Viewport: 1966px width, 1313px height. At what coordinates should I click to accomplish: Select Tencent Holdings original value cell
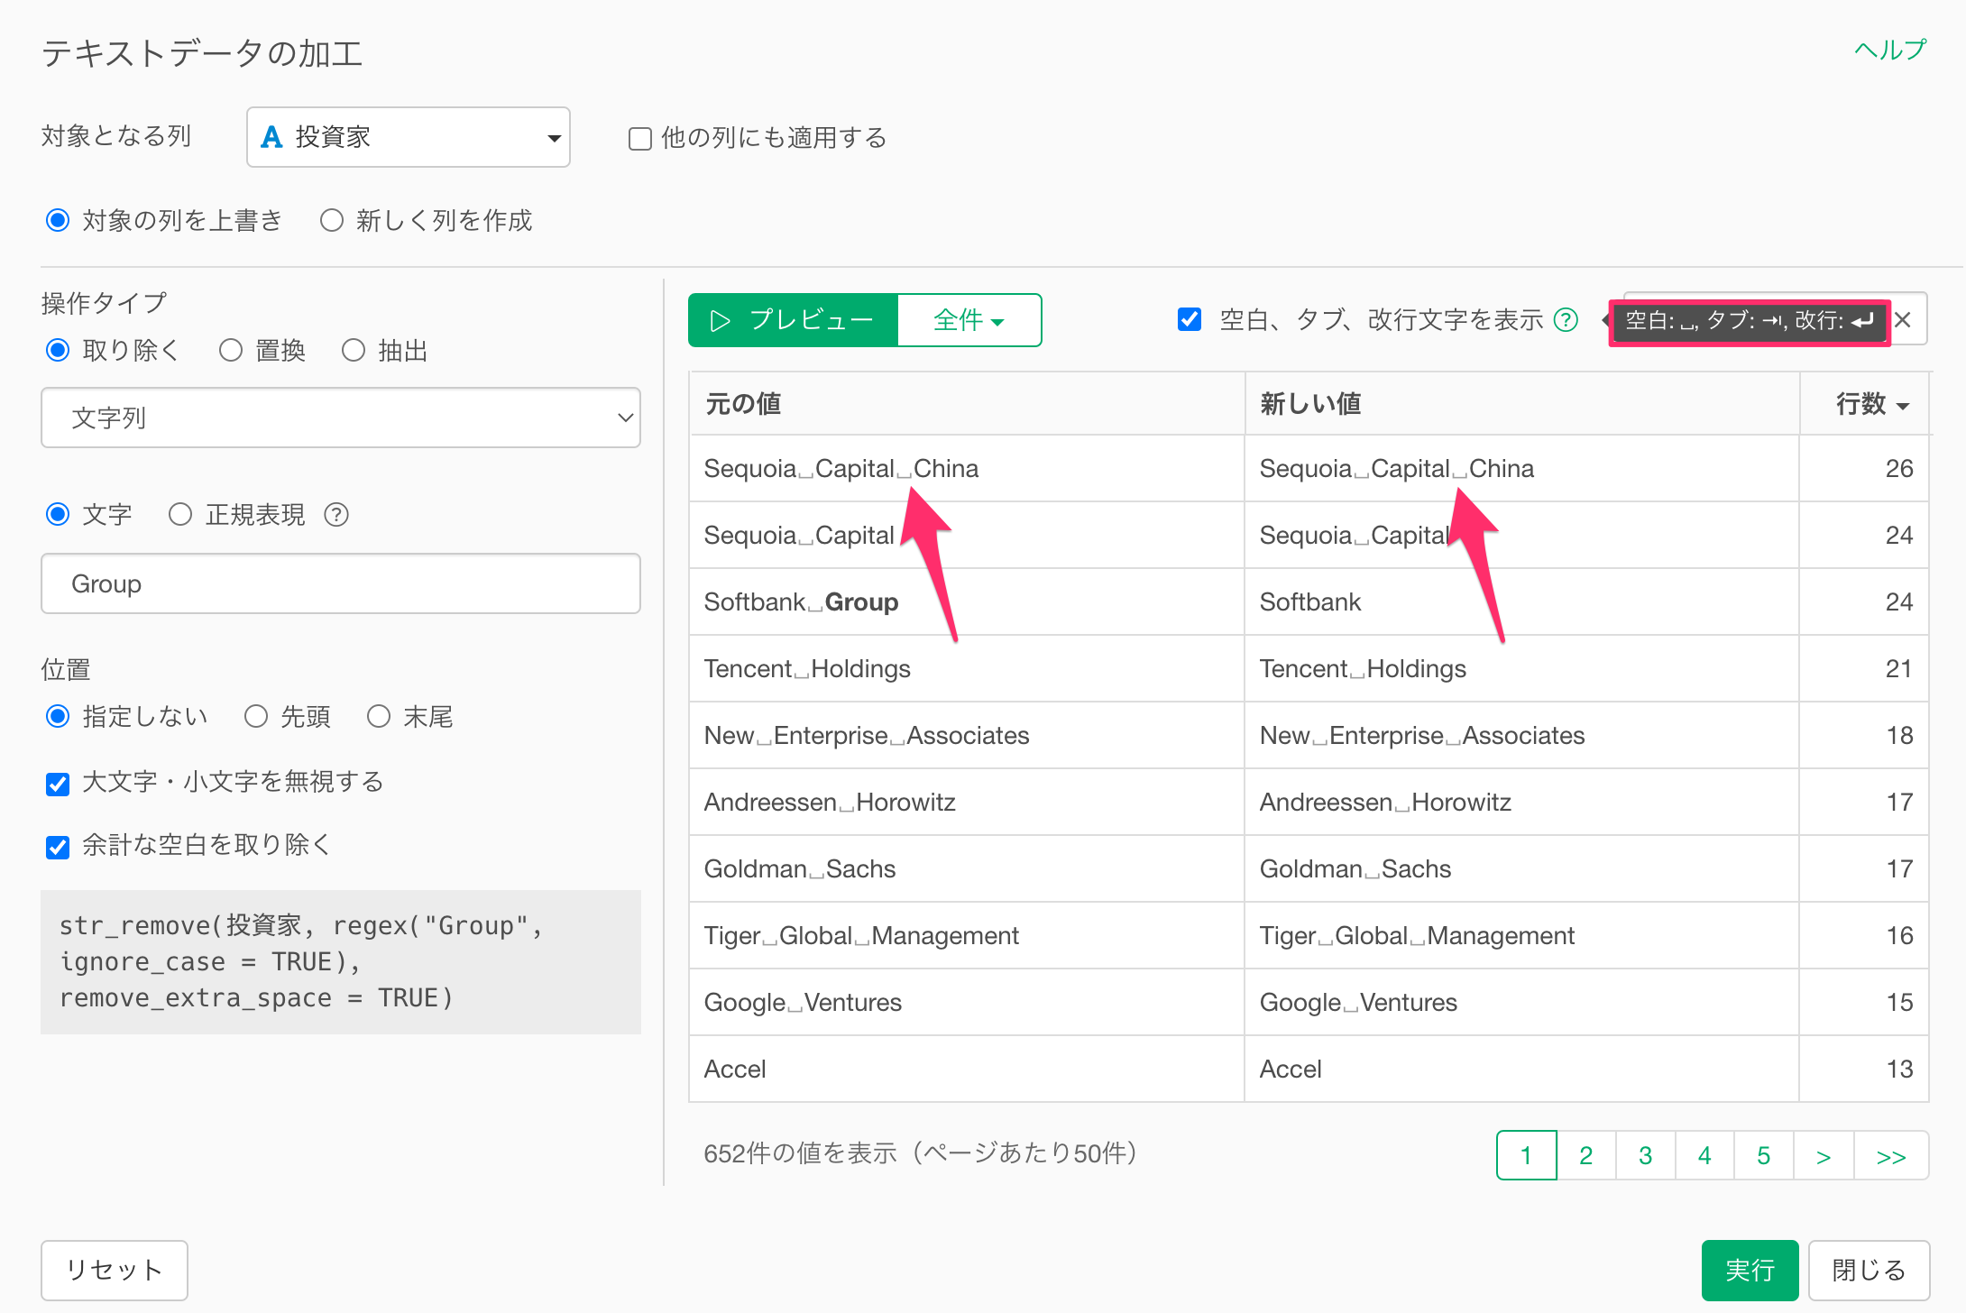point(967,668)
